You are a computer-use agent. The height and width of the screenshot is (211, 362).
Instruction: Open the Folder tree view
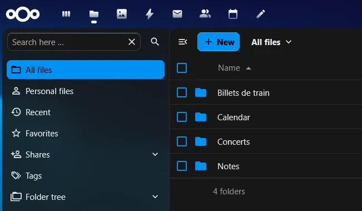[x=46, y=197]
